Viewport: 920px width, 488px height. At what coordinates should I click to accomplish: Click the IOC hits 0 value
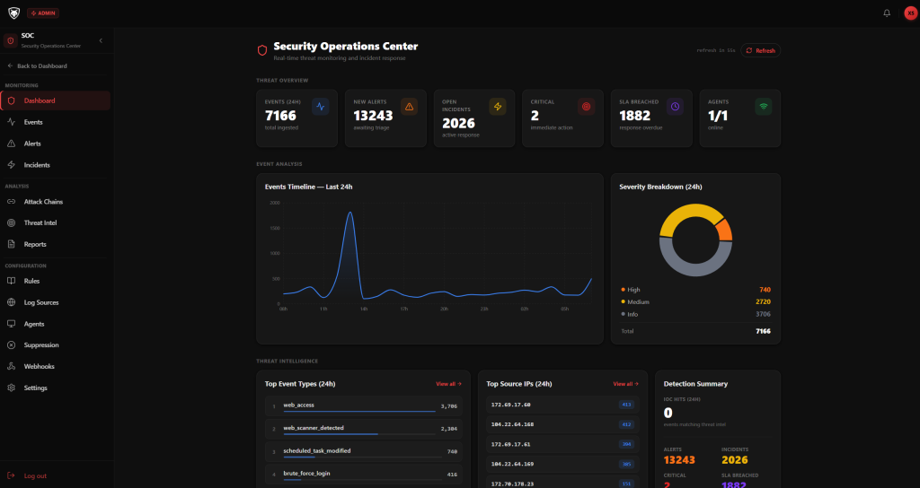(668, 413)
